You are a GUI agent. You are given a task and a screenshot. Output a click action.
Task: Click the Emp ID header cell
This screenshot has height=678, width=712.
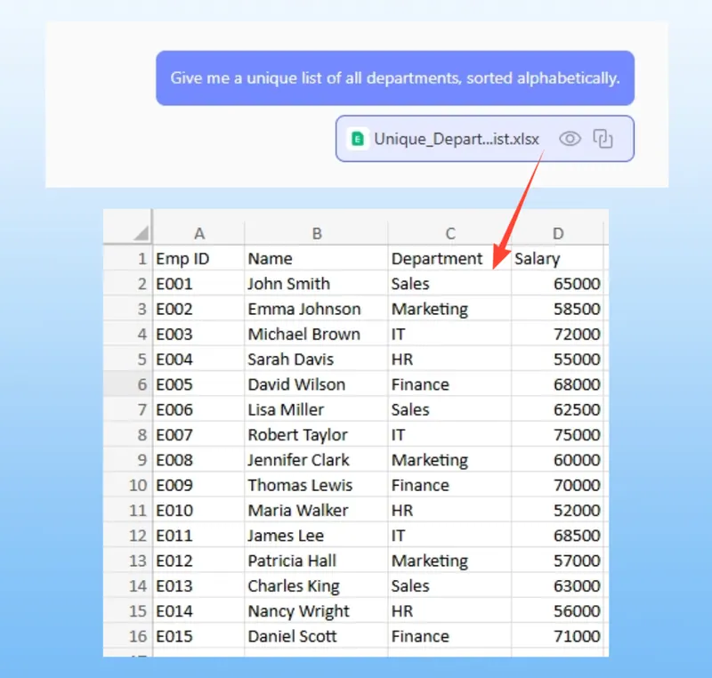point(183,259)
